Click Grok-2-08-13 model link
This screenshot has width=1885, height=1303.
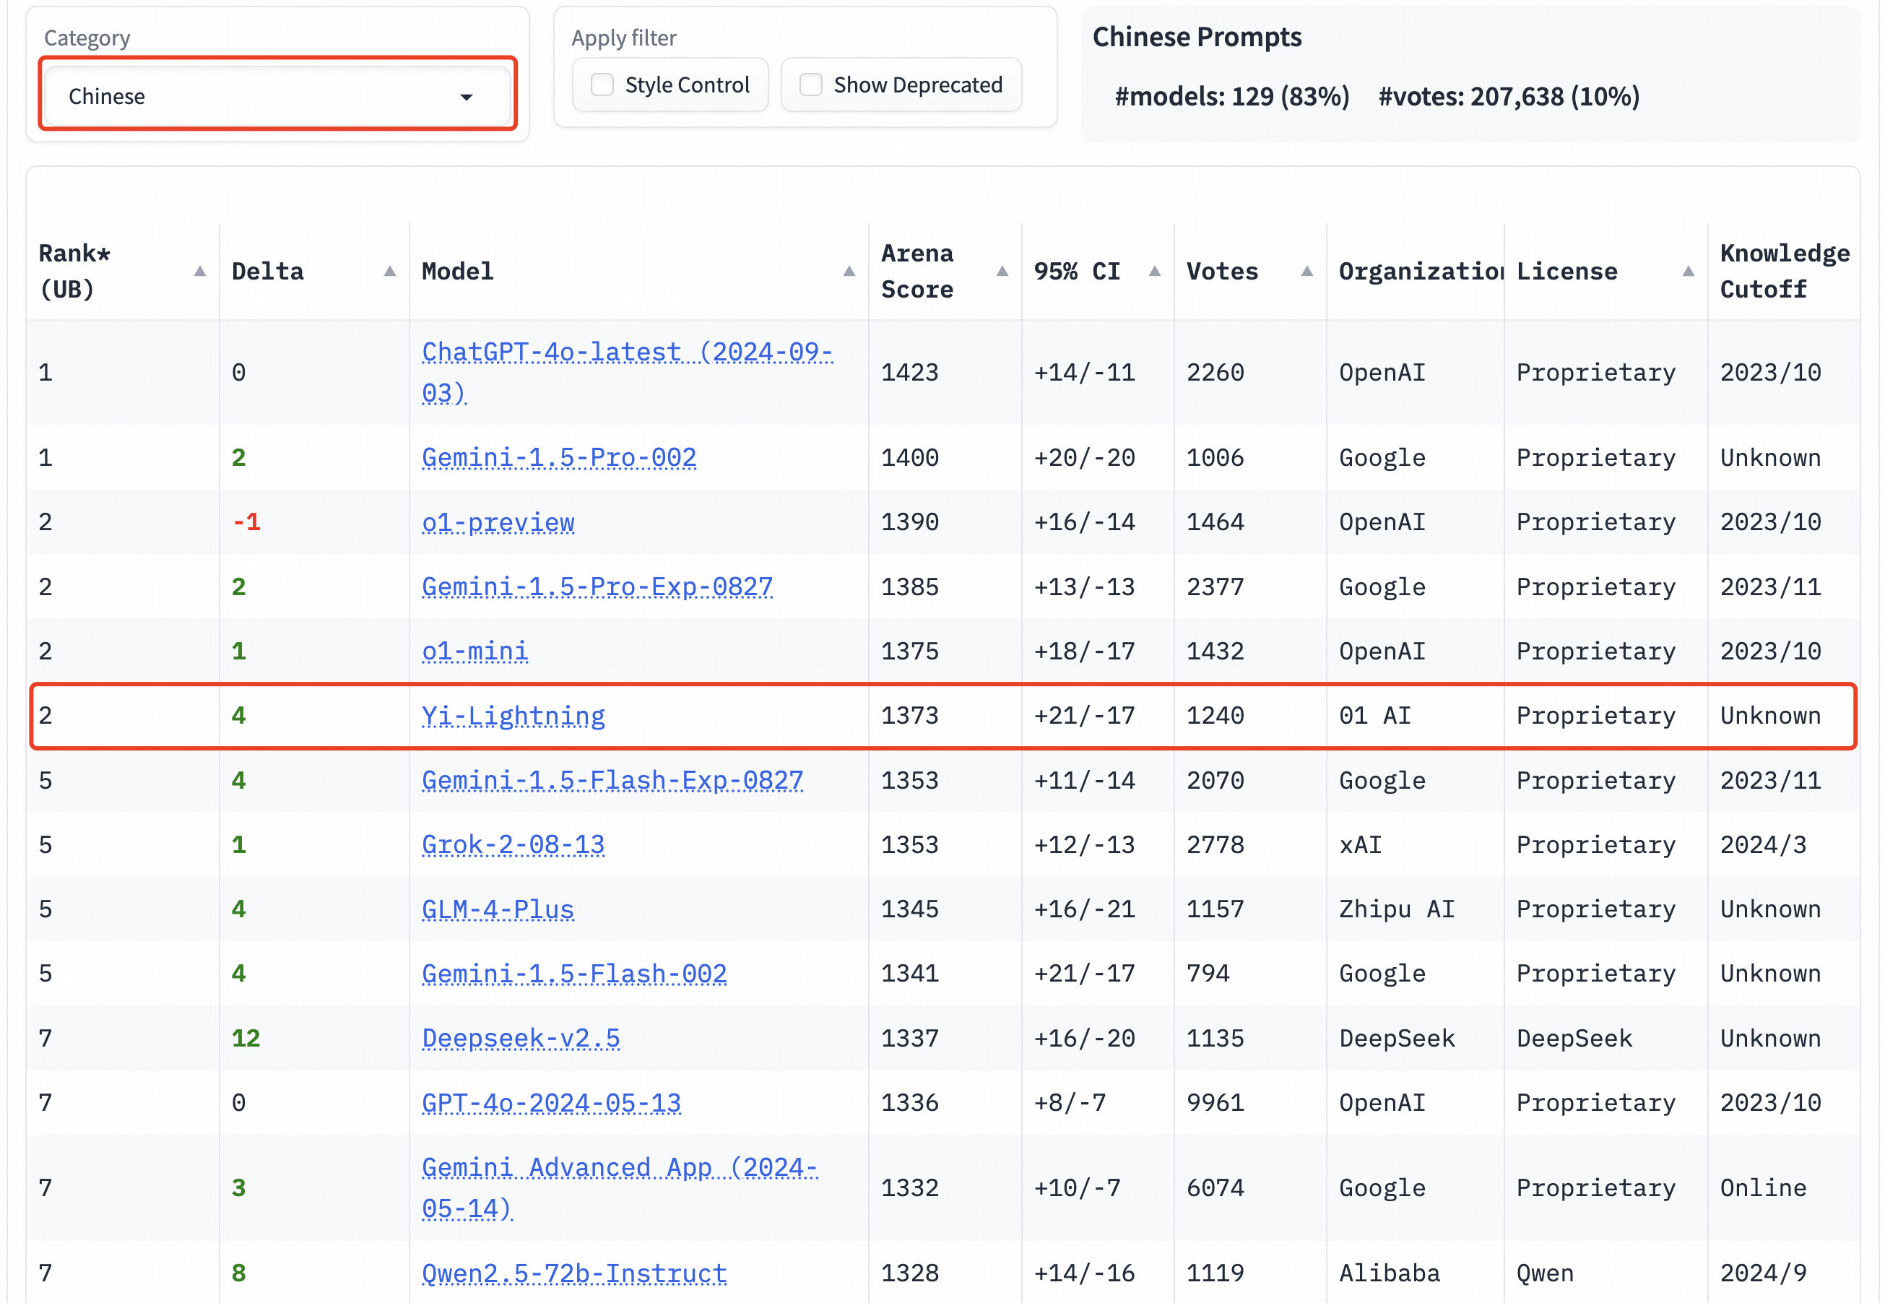[513, 844]
